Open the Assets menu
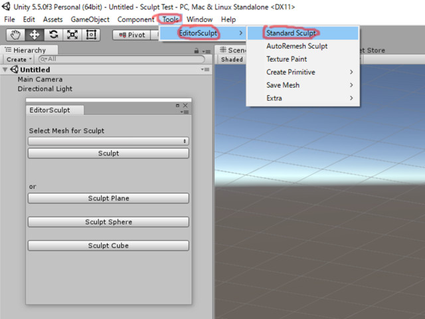Viewport: 425px width, 319px height. (53, 19)
